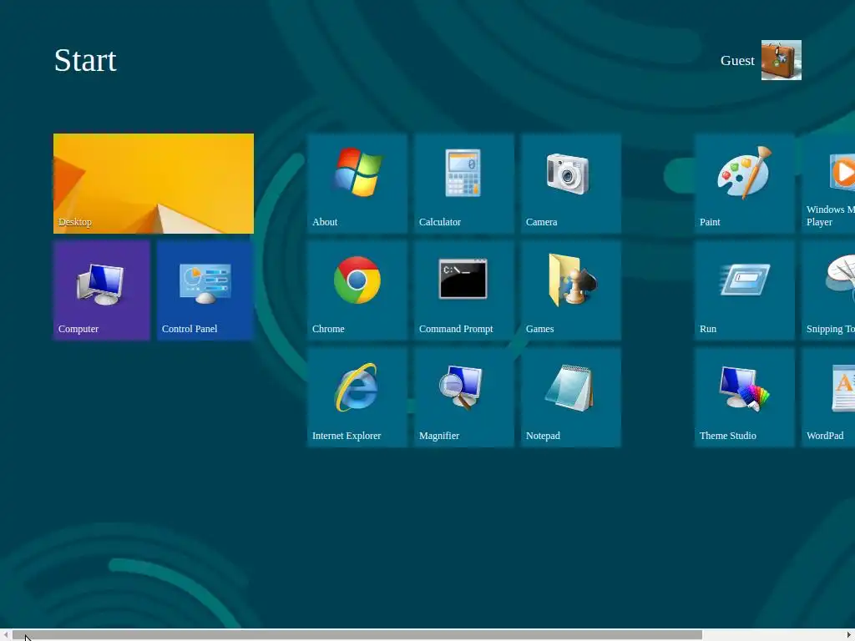Click the Guest user name
The image size is (855, 641).
click(x=737, y=60)
